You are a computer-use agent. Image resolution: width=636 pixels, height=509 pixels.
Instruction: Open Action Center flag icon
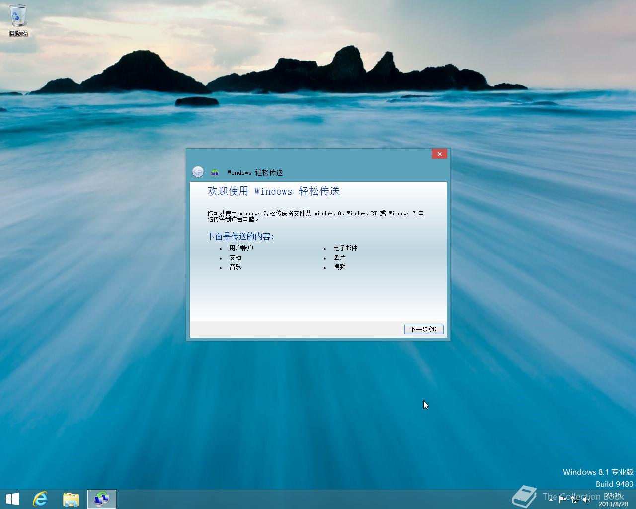(x=563, y=500)
